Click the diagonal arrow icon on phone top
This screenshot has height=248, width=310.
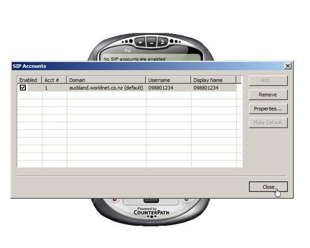[x=162, y=42]
